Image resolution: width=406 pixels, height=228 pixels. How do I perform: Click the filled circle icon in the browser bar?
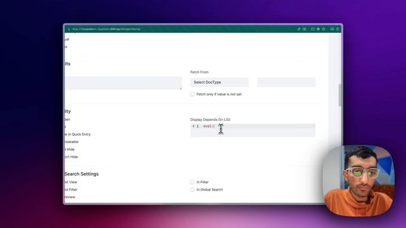[x=318, y=29]
